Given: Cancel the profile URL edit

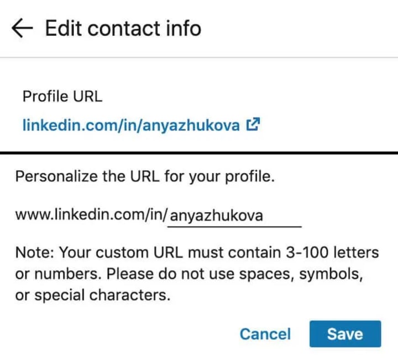Looking at the screenshot, I should click(265, 334).
